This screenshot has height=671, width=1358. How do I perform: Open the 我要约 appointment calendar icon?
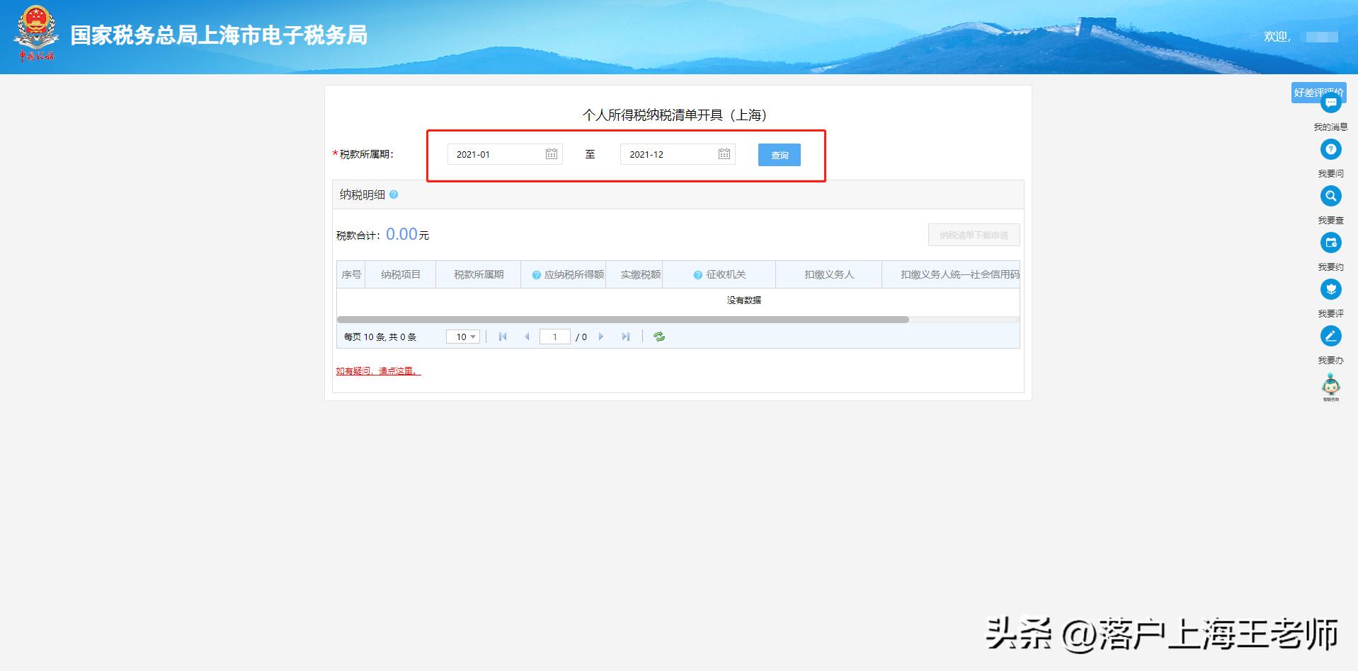1332,243
